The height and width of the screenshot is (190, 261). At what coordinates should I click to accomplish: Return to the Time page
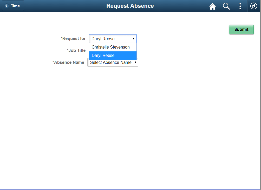coord(12,6)
